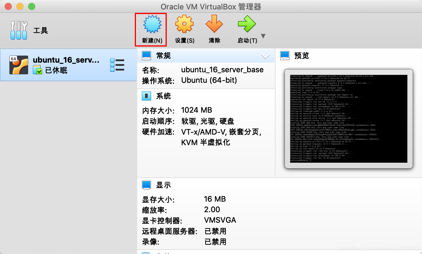Screen dimensions: 422x254
Task: Click the 显卡控制器 label
Action: tap(162, 221)
